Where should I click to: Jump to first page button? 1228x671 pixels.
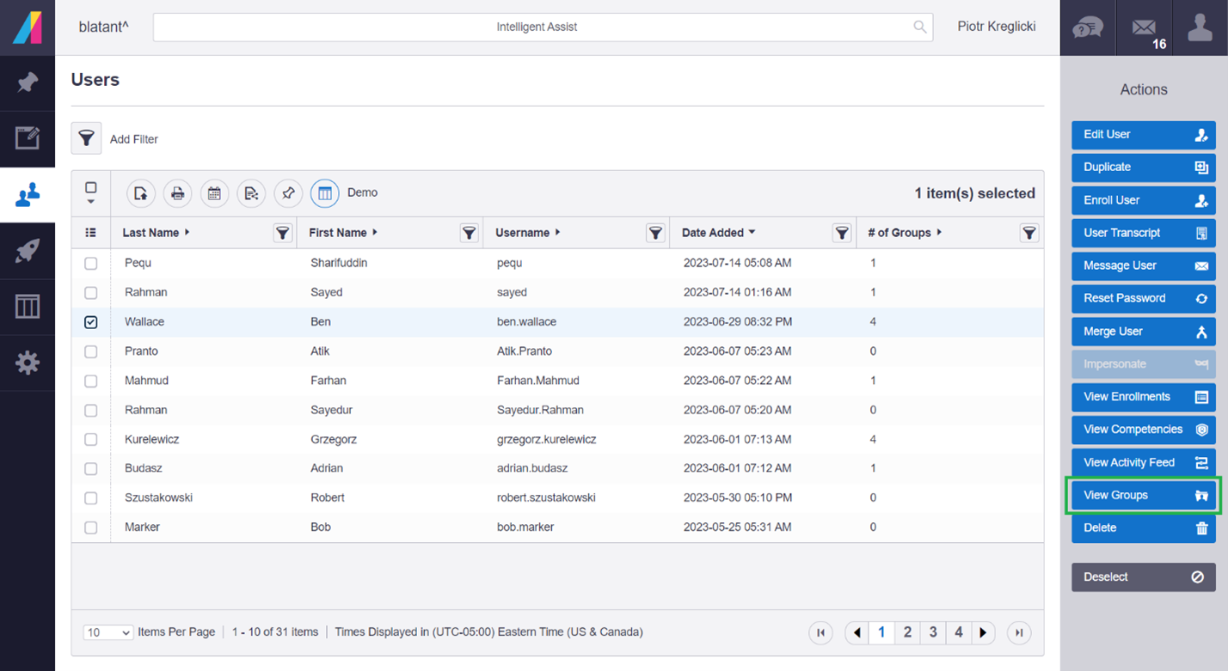click(x=821, y=632)
